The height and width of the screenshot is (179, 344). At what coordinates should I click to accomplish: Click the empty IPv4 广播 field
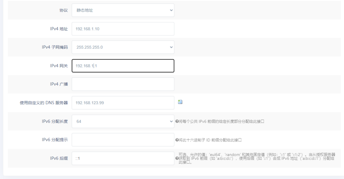tap(123, 84)
